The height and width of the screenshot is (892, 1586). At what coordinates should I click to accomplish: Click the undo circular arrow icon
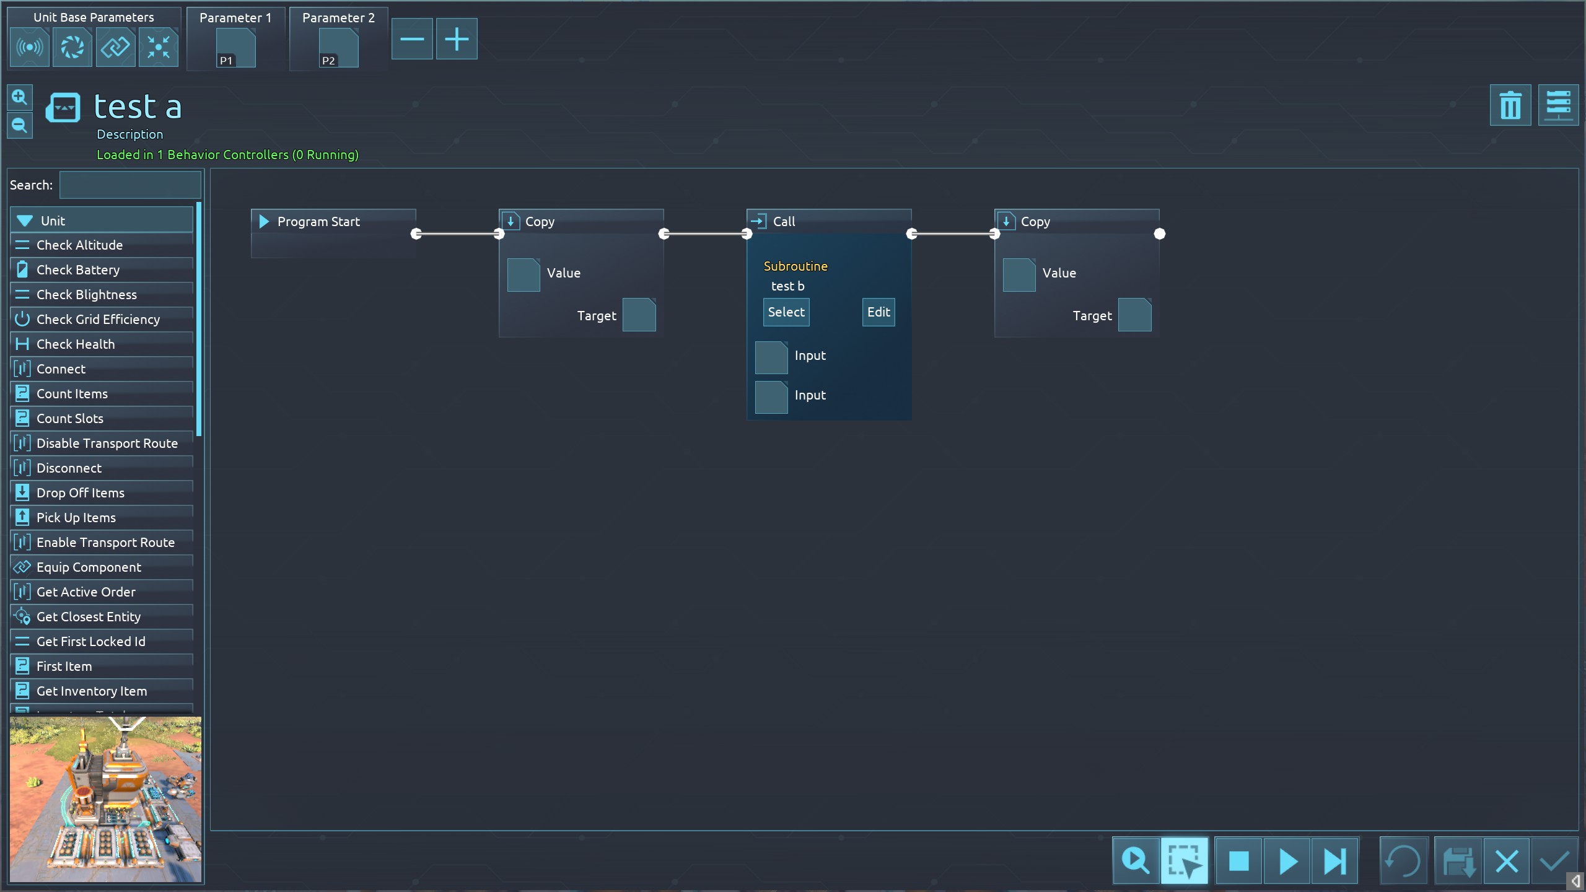coord(1403,861)
